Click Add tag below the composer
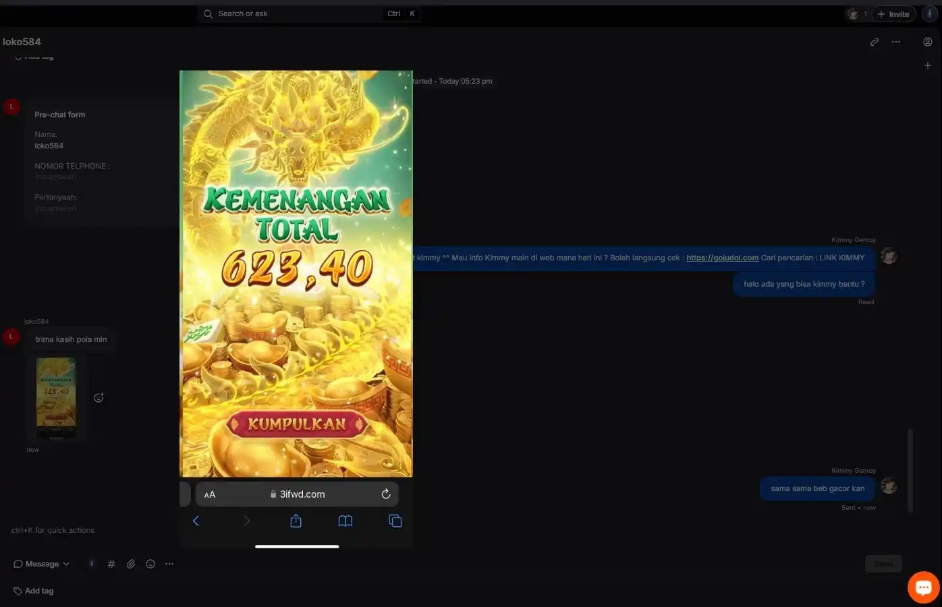Image resolution: width=942 pixels, height=607 pixels. [x=34, y=589]
